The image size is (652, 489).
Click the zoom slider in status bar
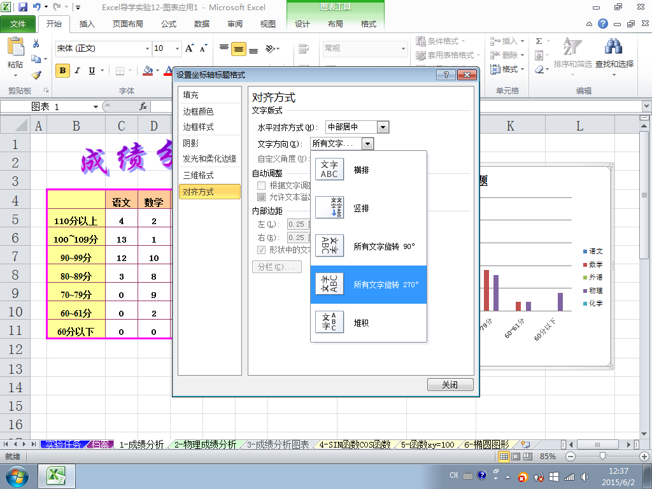tap(602, 457)
